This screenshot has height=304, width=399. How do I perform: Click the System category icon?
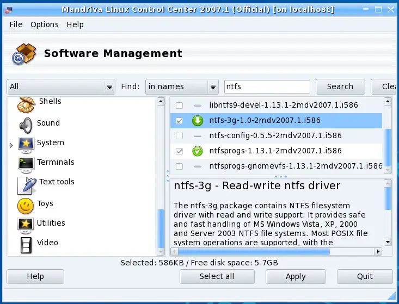[x=26, y=145]
